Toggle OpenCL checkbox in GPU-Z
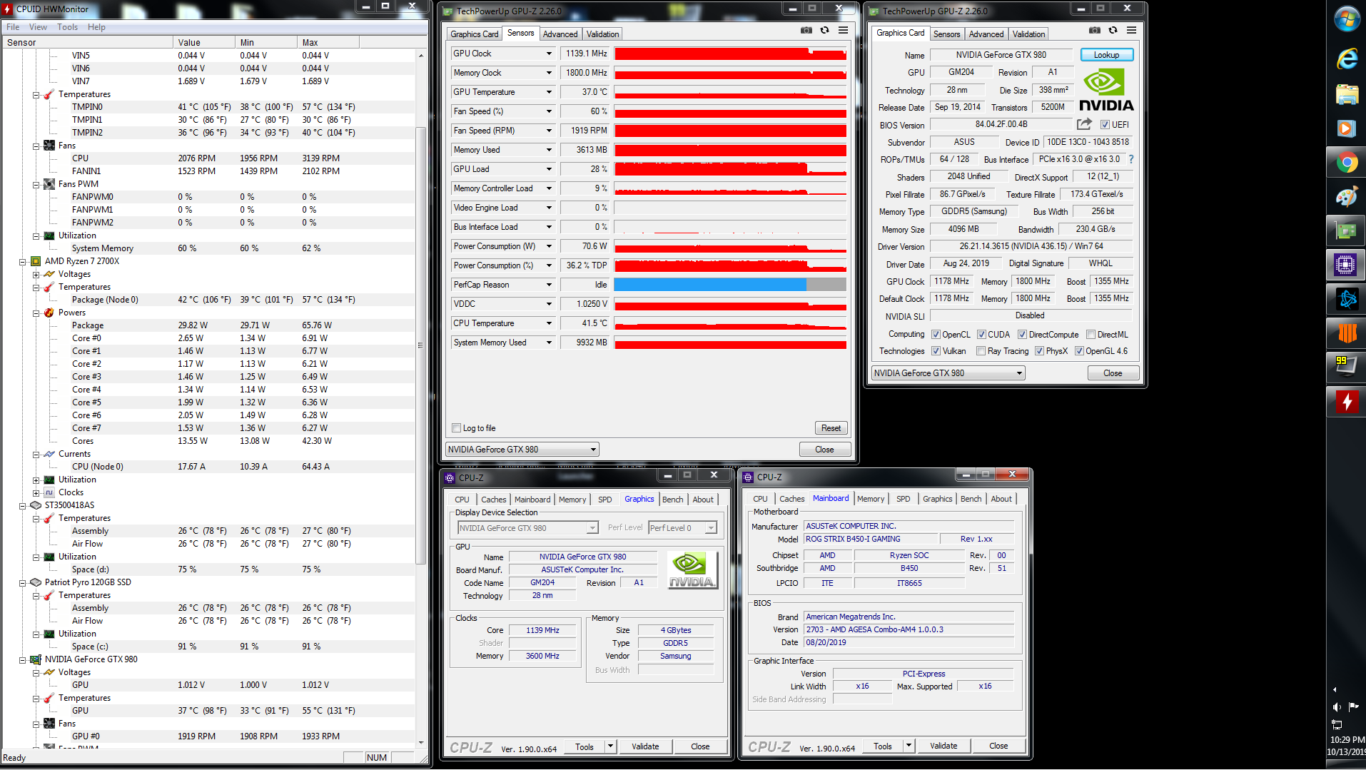The height and width of the screenshot is (770, 1366). click(x=936, y=335)
